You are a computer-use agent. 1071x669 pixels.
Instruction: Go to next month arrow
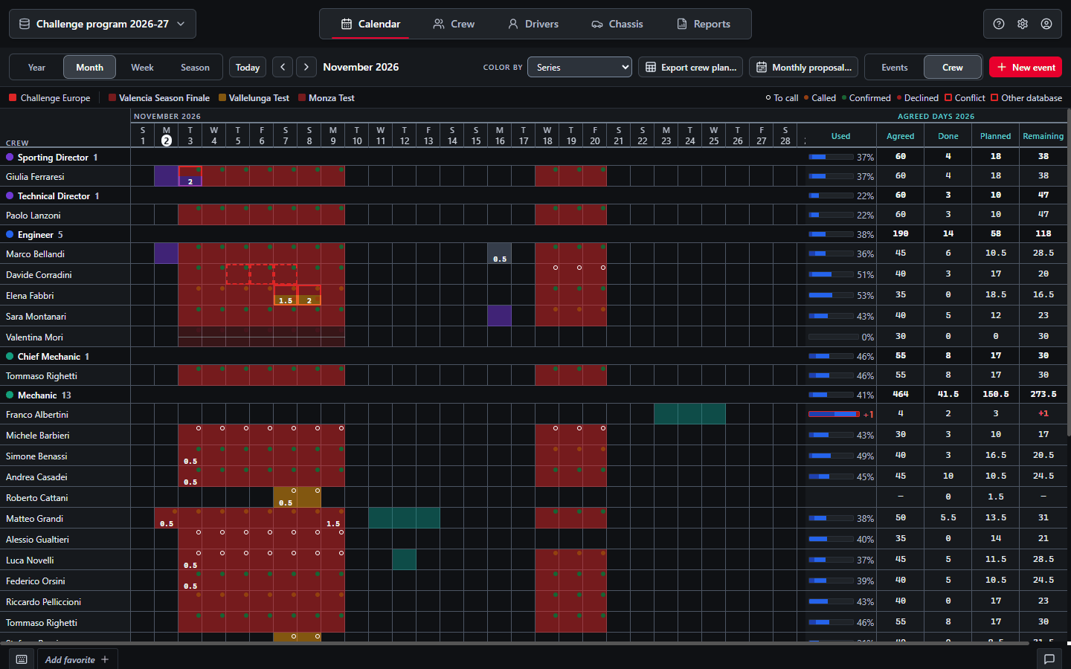pos(306,67)
